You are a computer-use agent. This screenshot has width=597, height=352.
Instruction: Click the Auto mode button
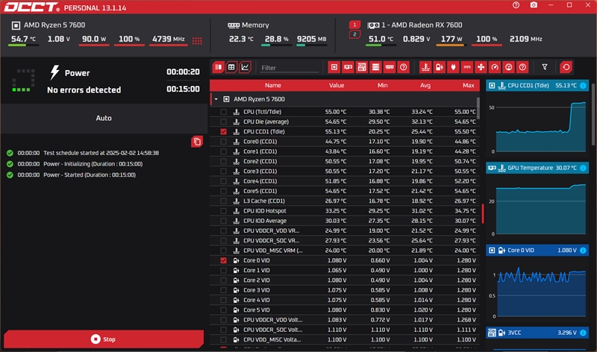point(104,118)
